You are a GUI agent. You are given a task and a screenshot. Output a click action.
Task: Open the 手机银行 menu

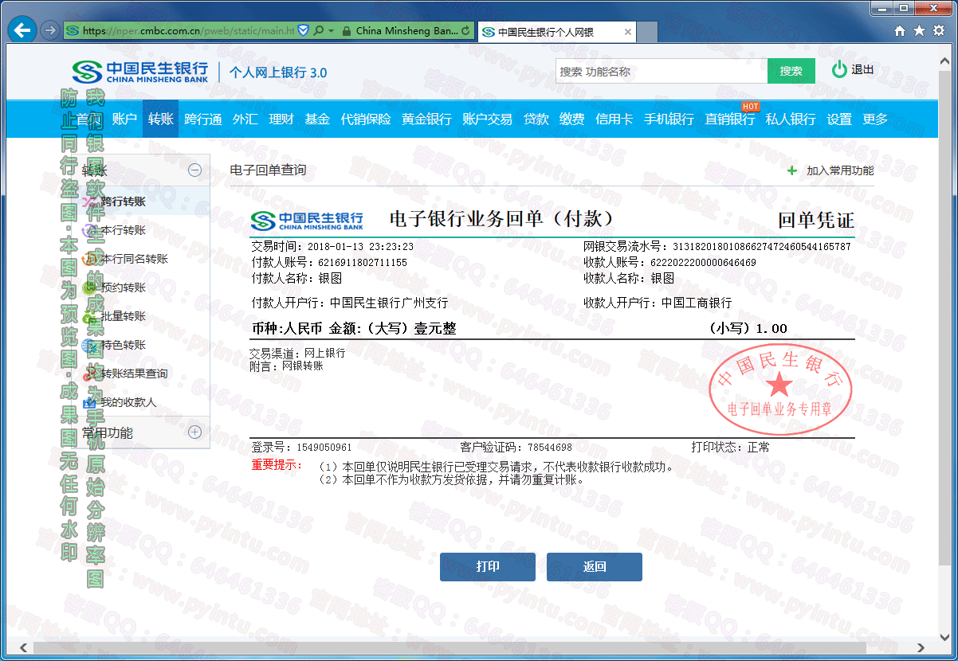point(669,119)
